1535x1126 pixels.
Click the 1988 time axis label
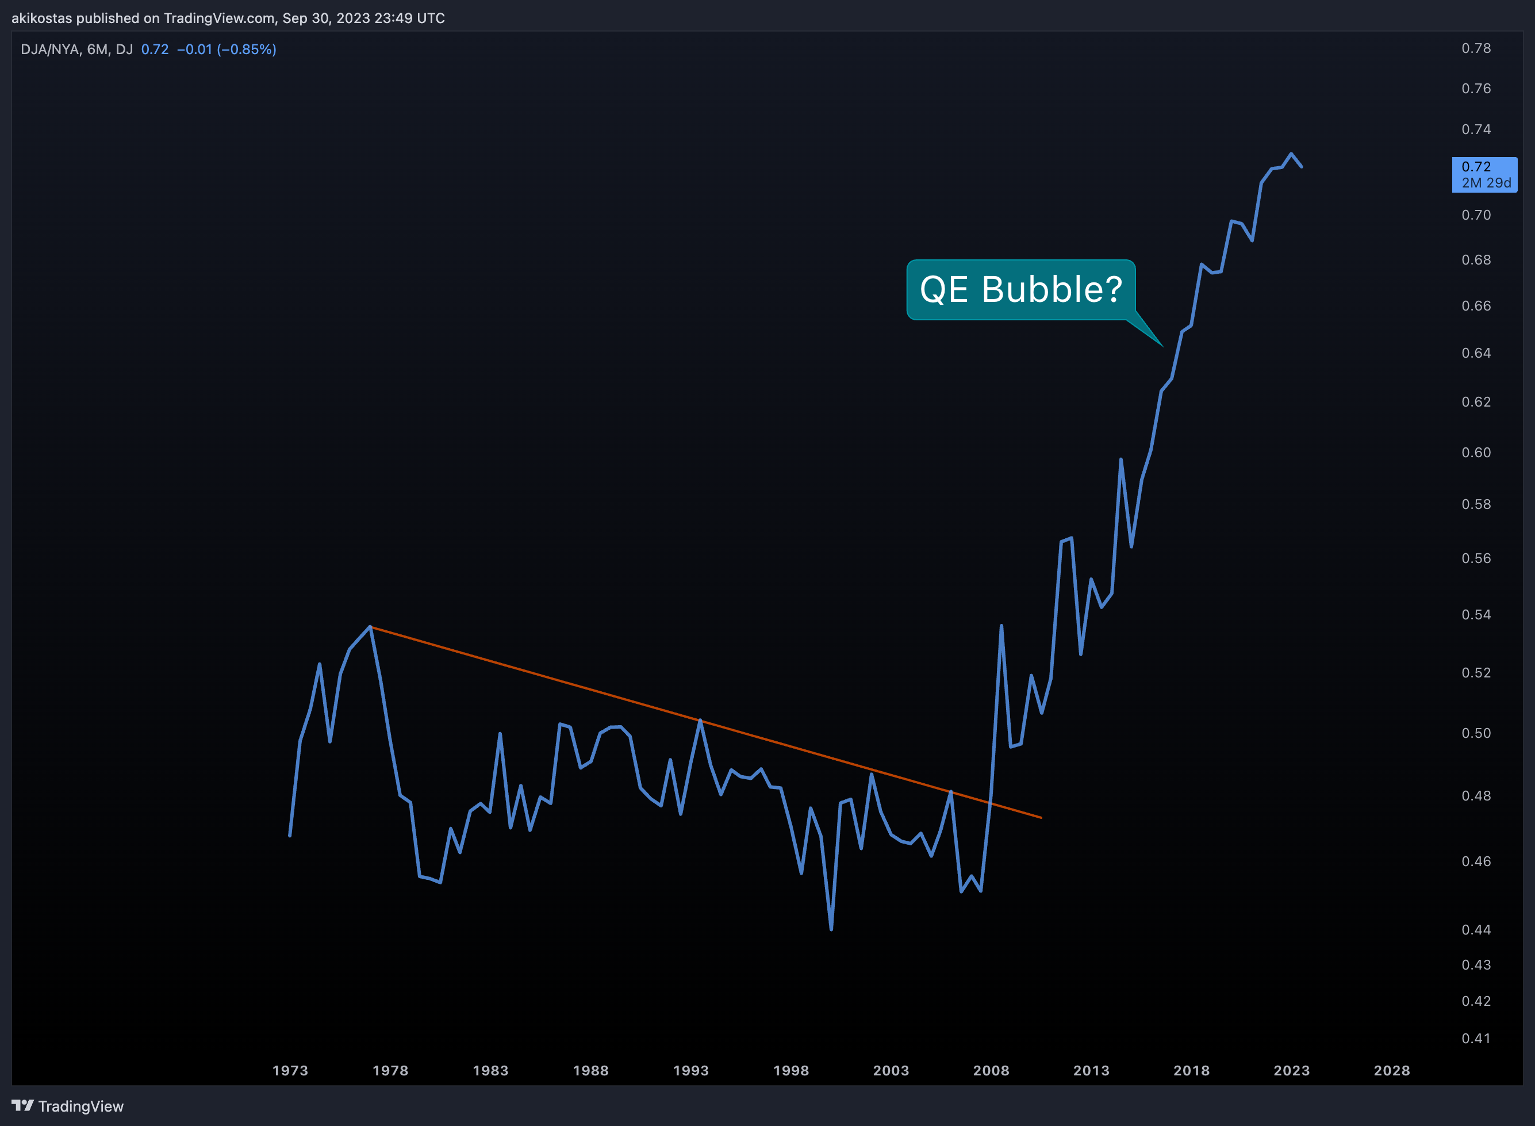590,1071
